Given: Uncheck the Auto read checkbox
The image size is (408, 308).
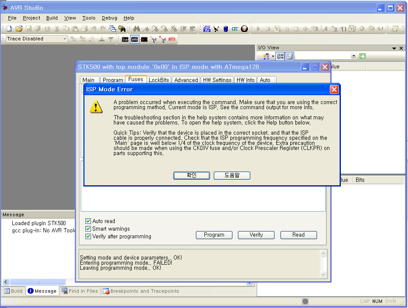Looking at the screenshot, I should [88, 221].
